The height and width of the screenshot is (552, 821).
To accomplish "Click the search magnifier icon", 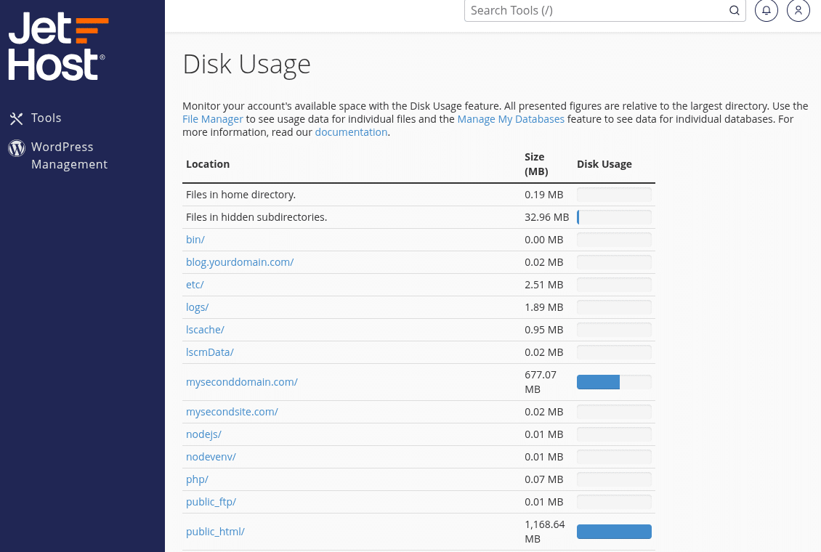I will [x=734, y=10].
